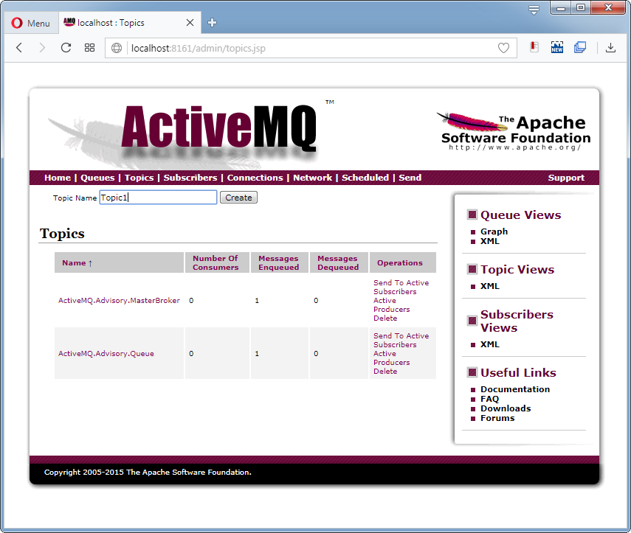Click the globe site info icon

point(117,48)
